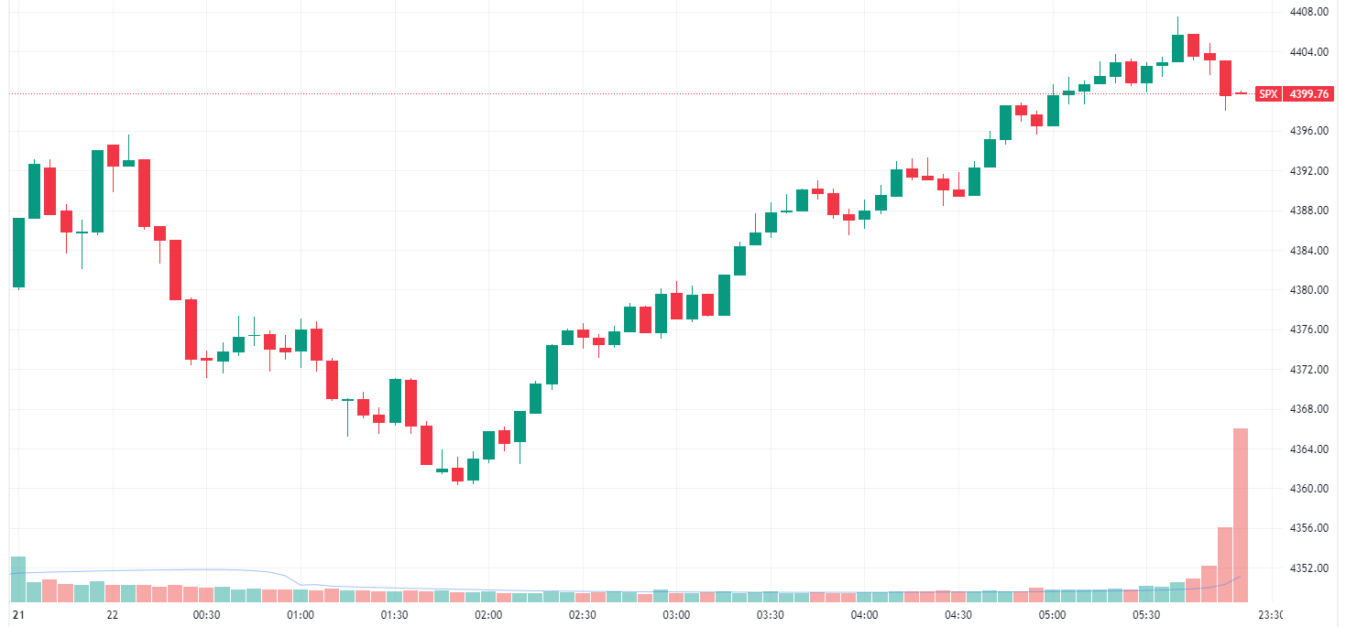This screenshot has height=627, width=1346.
Task: Click the 01:00 time axis label
Action: click(301, 615)
